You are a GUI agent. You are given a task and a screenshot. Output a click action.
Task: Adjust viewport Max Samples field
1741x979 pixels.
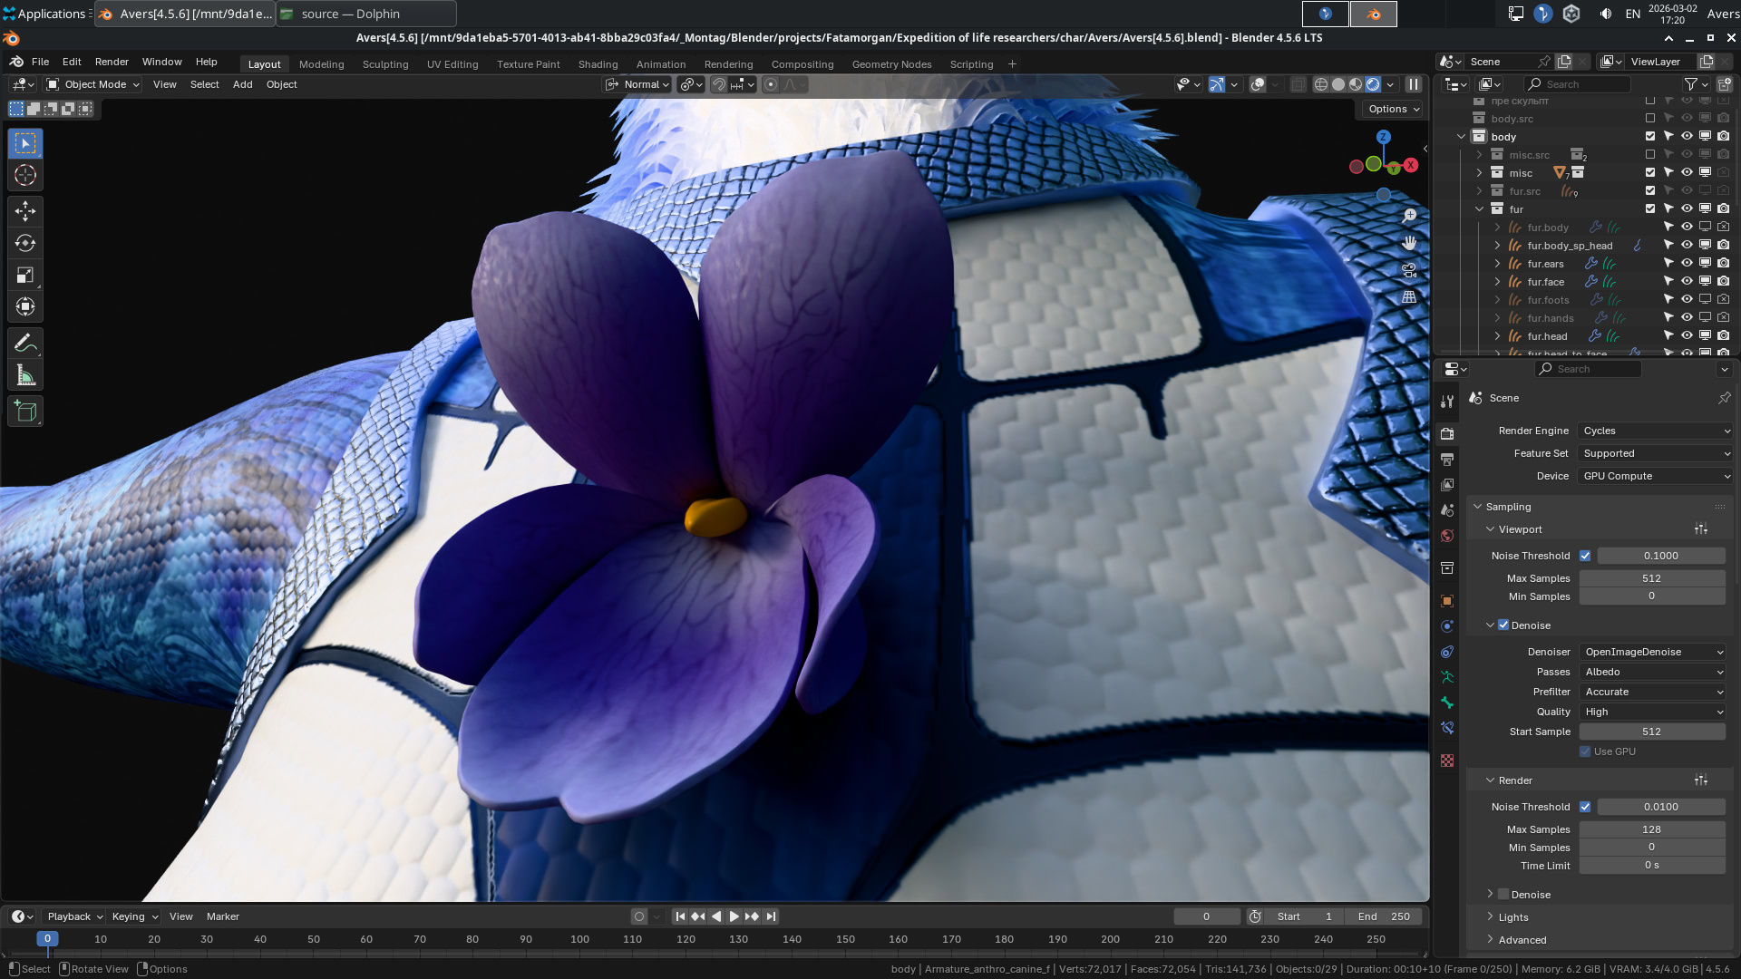tap(1652, 578)
